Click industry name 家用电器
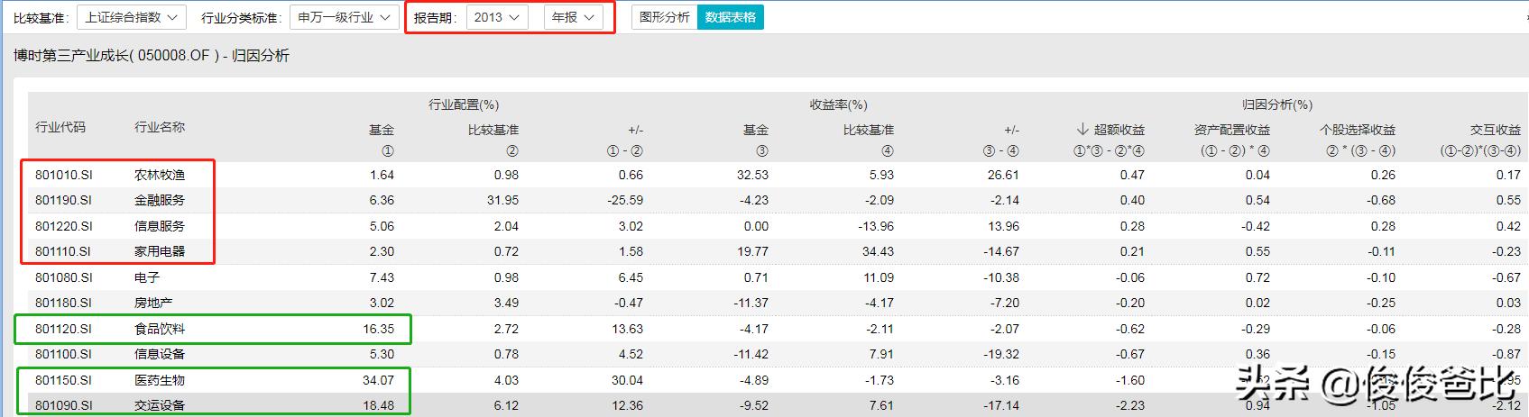Image resolution: width=1529 pixels, height=417 pixels. pyautogui.click(x=160, y=251)
